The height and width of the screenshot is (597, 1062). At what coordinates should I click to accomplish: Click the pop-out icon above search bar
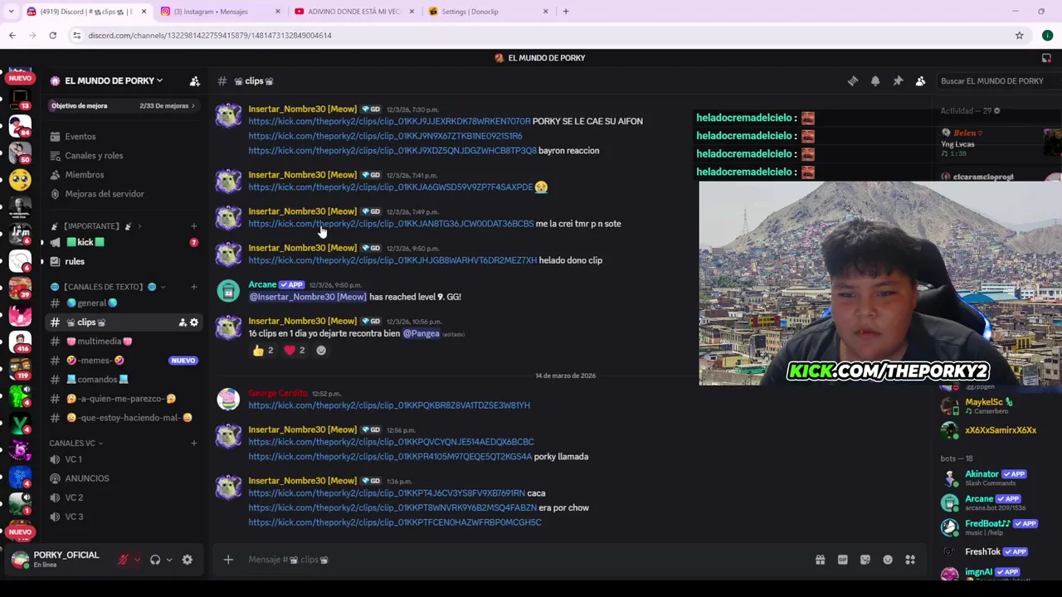[x=1046, y=58]
